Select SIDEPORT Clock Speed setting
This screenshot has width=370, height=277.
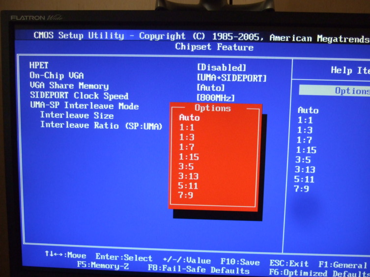(79, 96)
